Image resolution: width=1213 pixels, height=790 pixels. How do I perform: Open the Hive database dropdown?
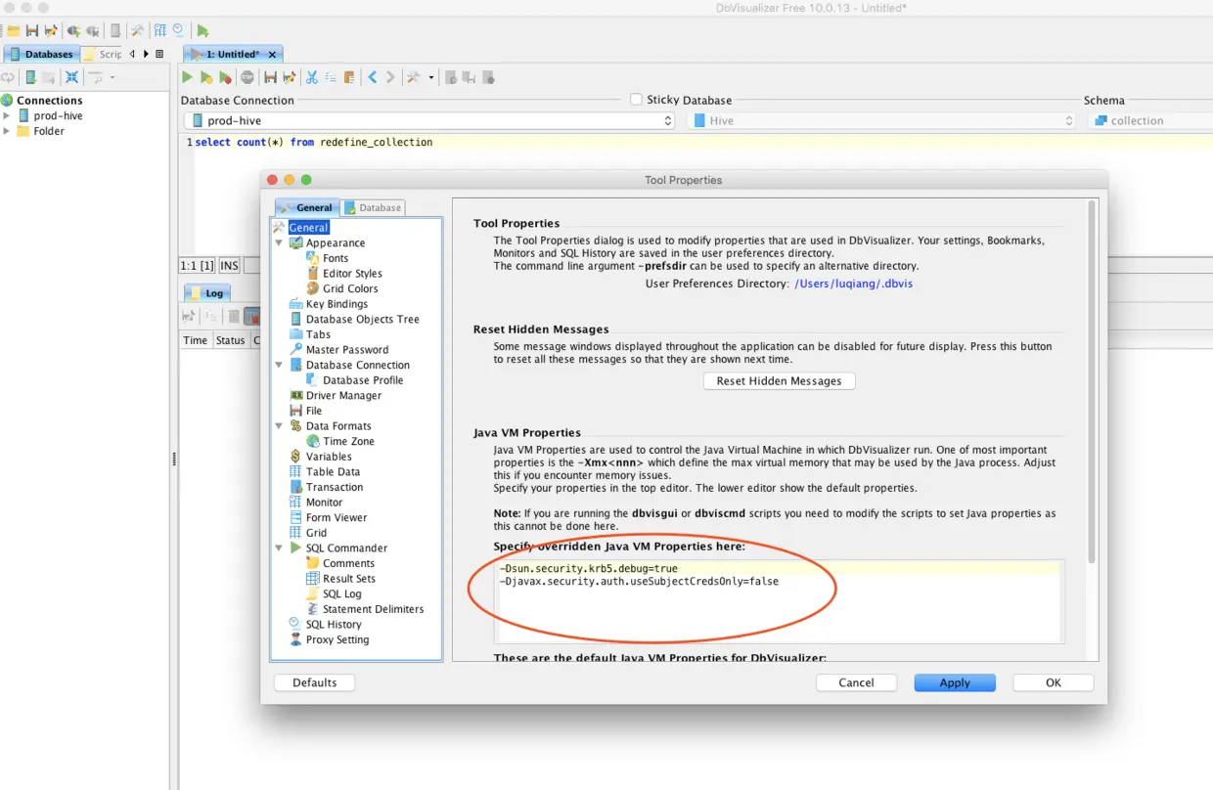click(882, 121)
